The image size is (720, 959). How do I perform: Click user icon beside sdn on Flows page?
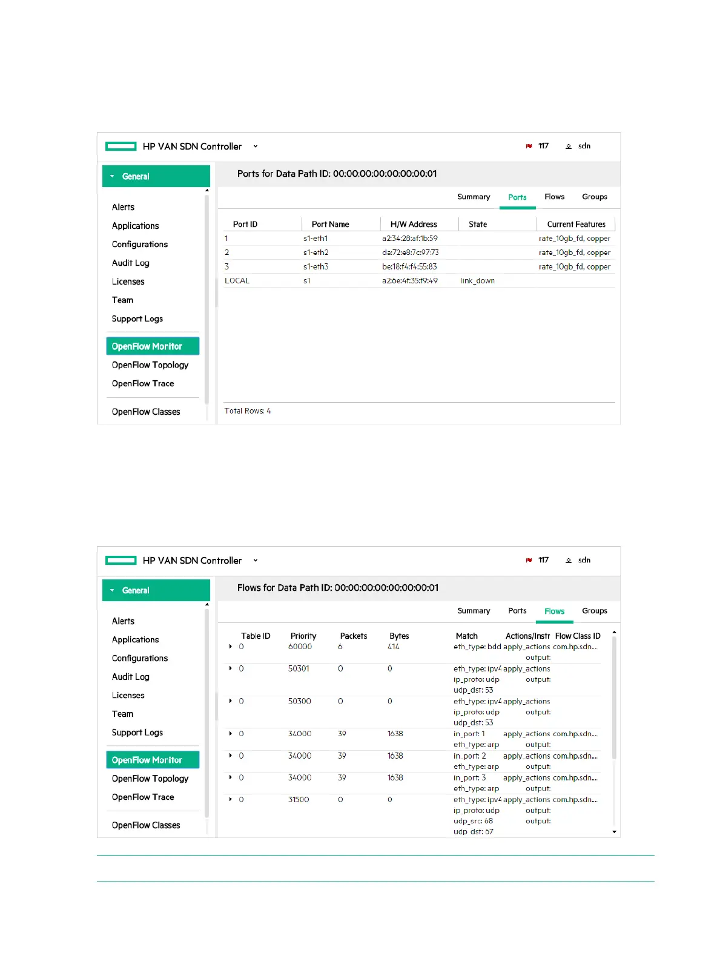[x=569, y=560]
